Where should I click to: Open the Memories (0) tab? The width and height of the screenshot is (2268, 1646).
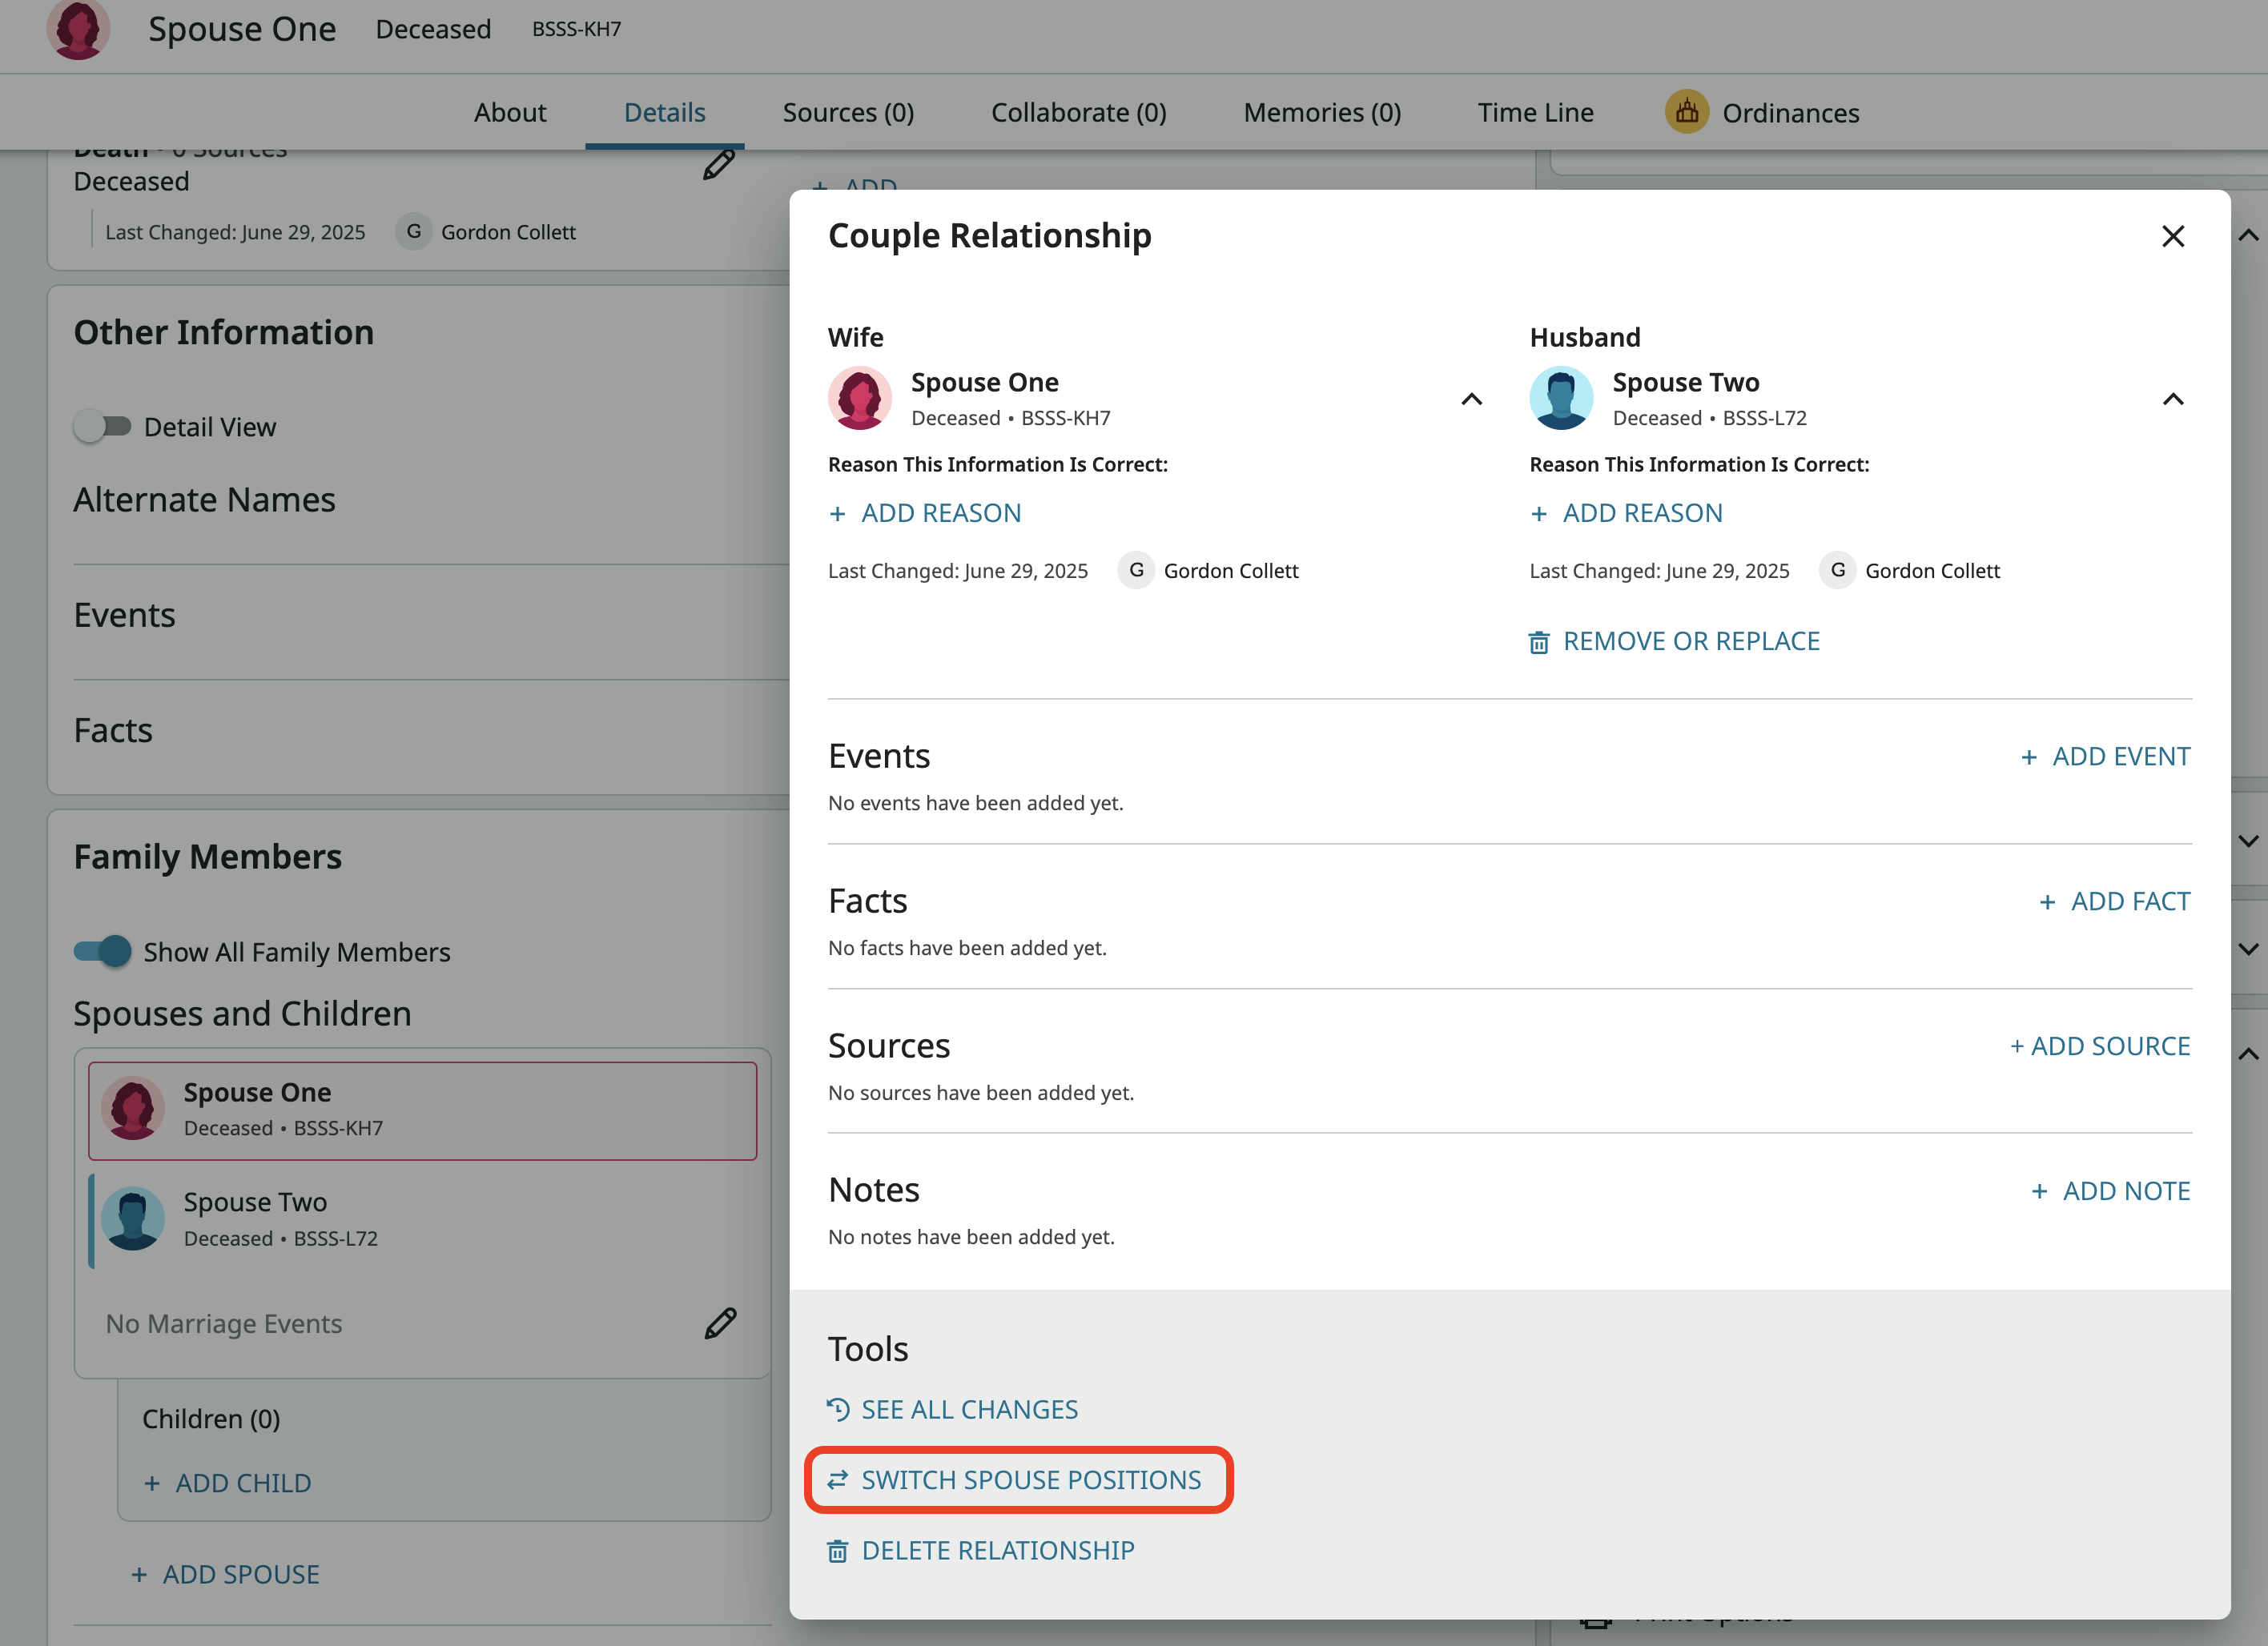tap(1322, 112)
